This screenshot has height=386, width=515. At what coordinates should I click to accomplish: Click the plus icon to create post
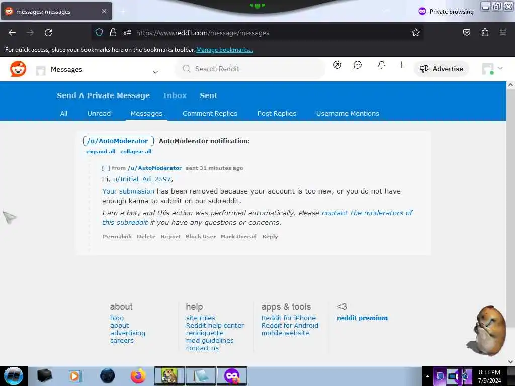(401, 65)
